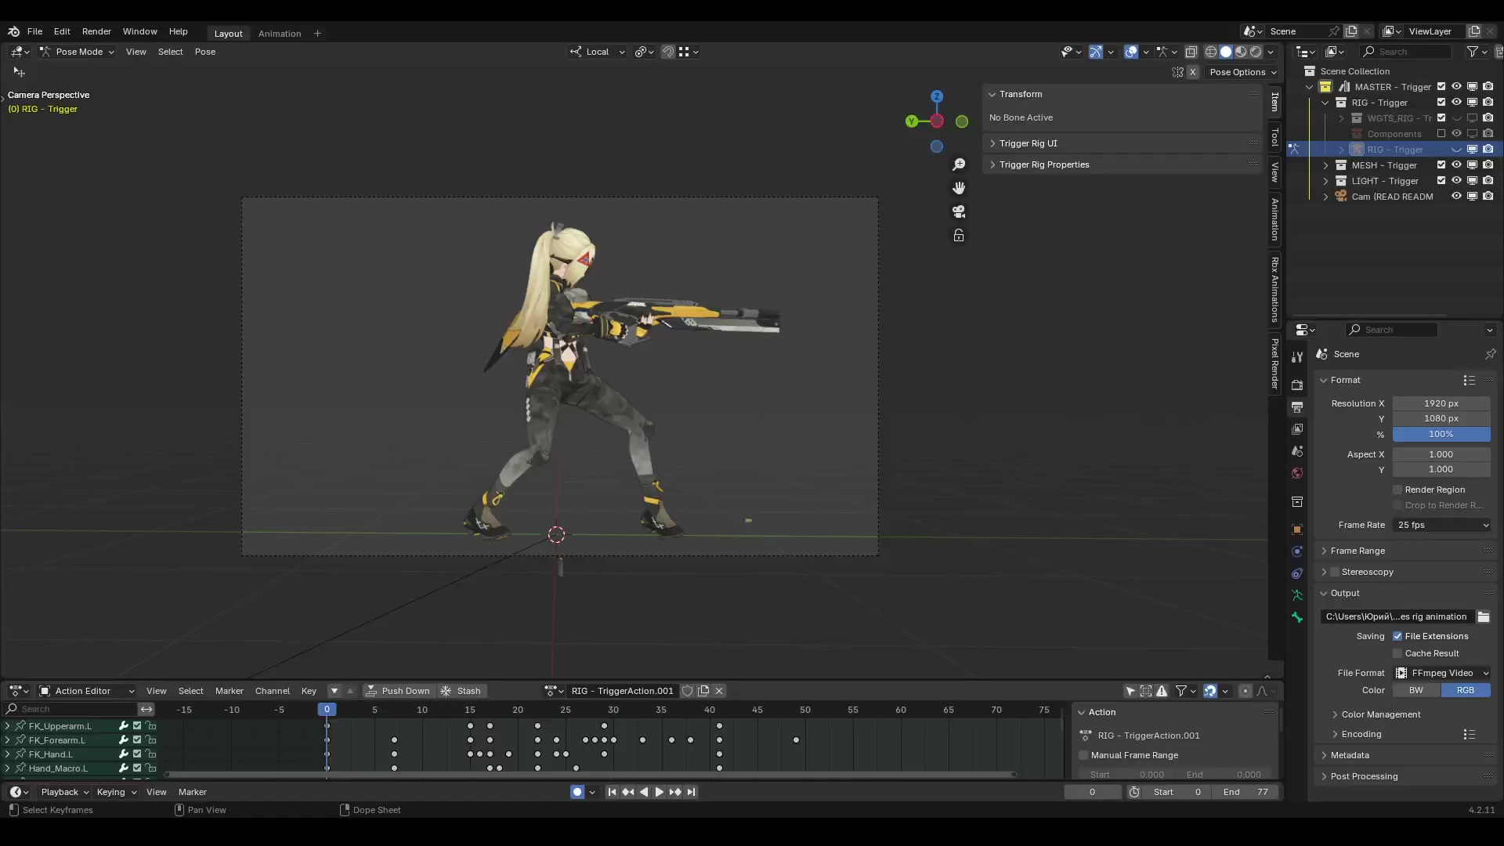Open the Local transform orientation dropdown
The image size is (1504, 846).
(598, 52)
